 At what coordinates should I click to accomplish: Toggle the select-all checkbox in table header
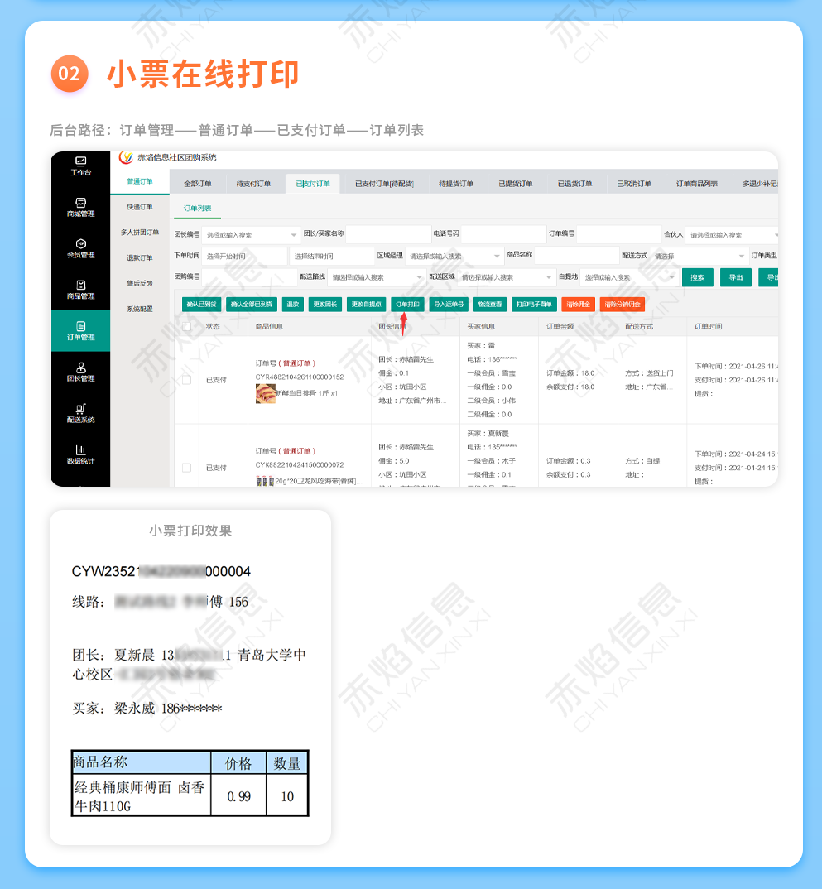tap(186, 327)
